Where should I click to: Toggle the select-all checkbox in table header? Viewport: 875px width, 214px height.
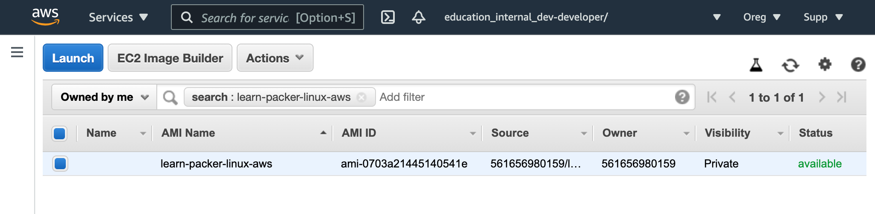point(59,133)
